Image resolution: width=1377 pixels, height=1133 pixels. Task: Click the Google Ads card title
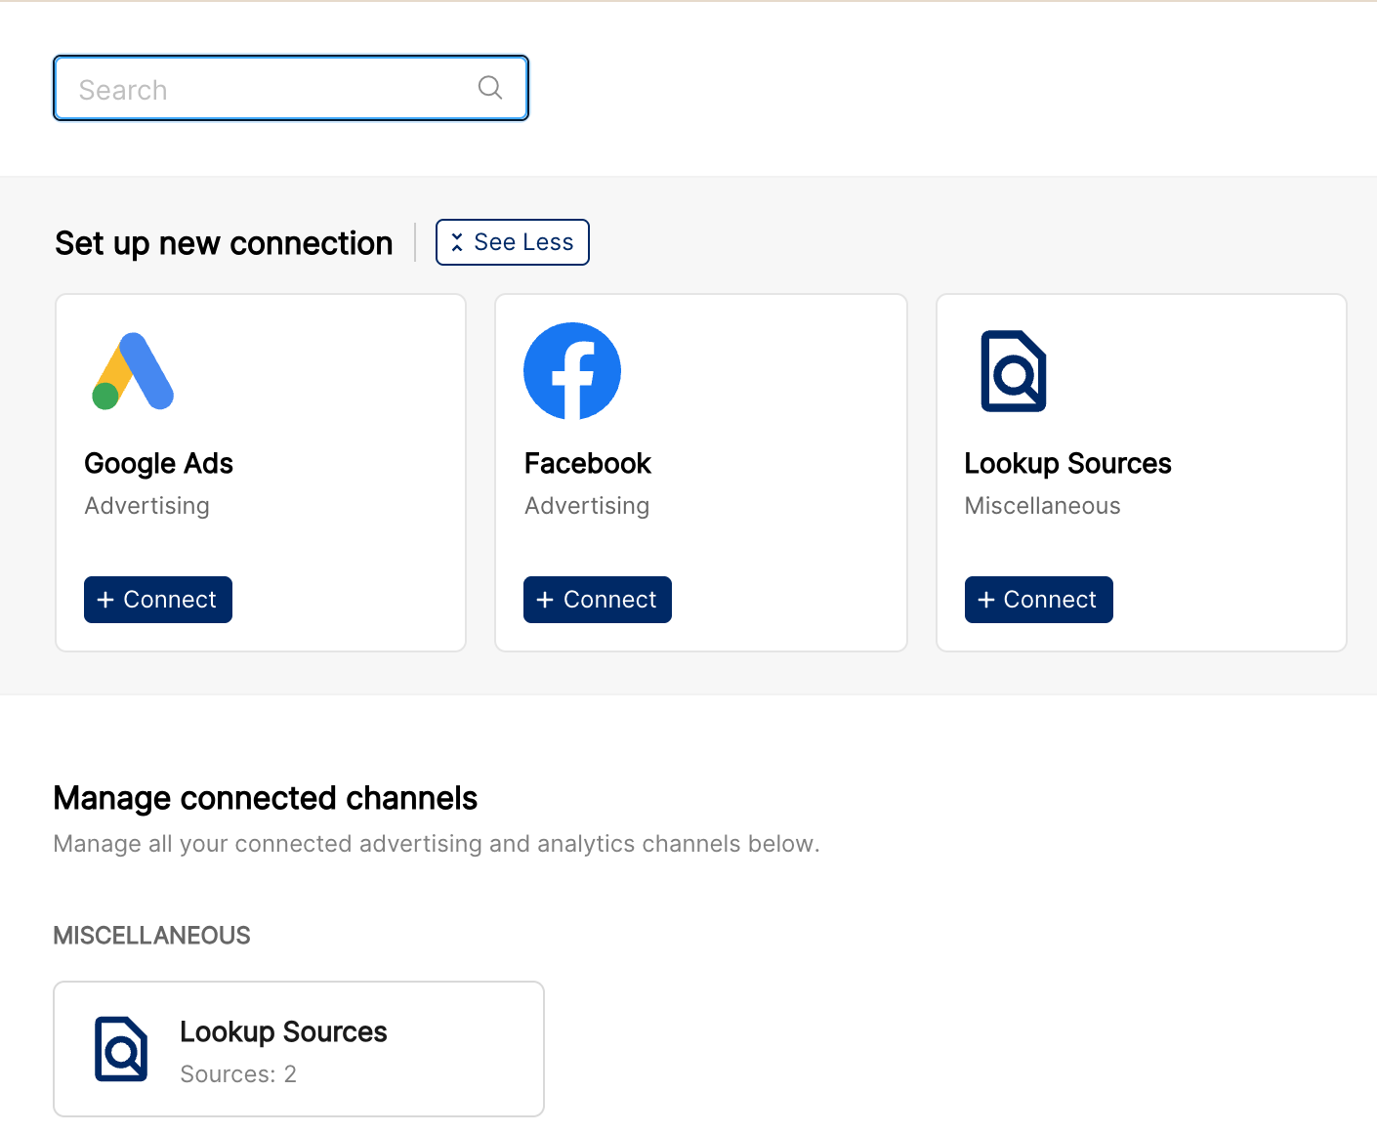tap(159, 463)
